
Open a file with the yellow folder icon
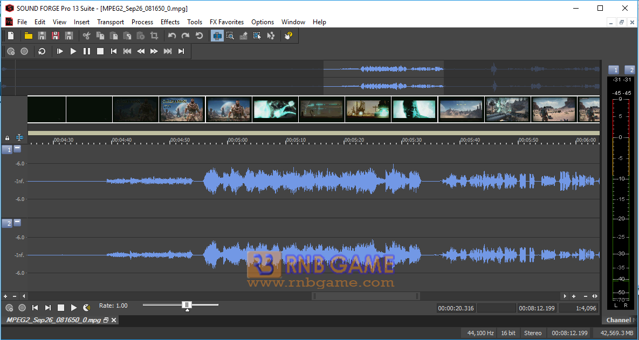pos(28,36)
